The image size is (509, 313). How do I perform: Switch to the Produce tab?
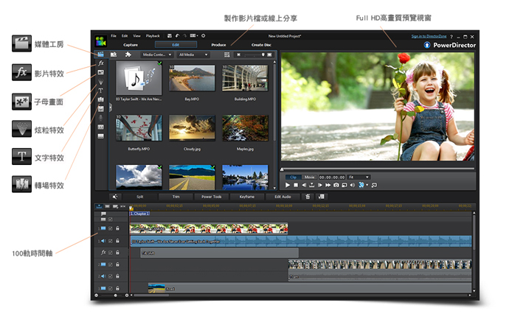218,45
